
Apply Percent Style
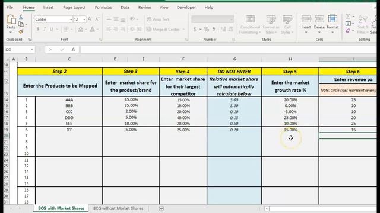[x=207, y=30]
